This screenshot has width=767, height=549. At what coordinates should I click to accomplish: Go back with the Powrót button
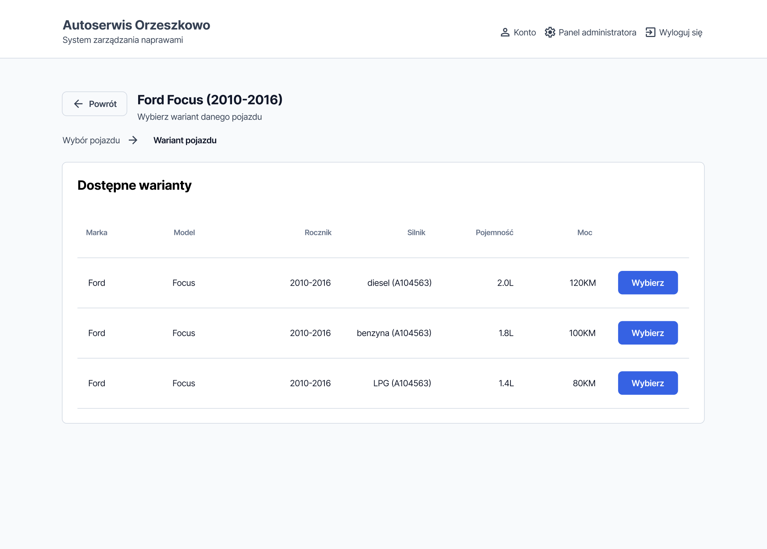pyautogui.click(x=95, y=104)
